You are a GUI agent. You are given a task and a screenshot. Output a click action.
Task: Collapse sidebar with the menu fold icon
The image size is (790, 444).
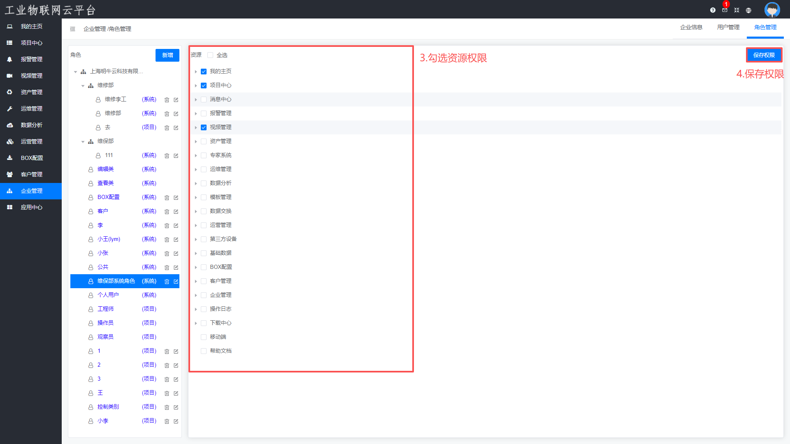(x=72, y=29)
